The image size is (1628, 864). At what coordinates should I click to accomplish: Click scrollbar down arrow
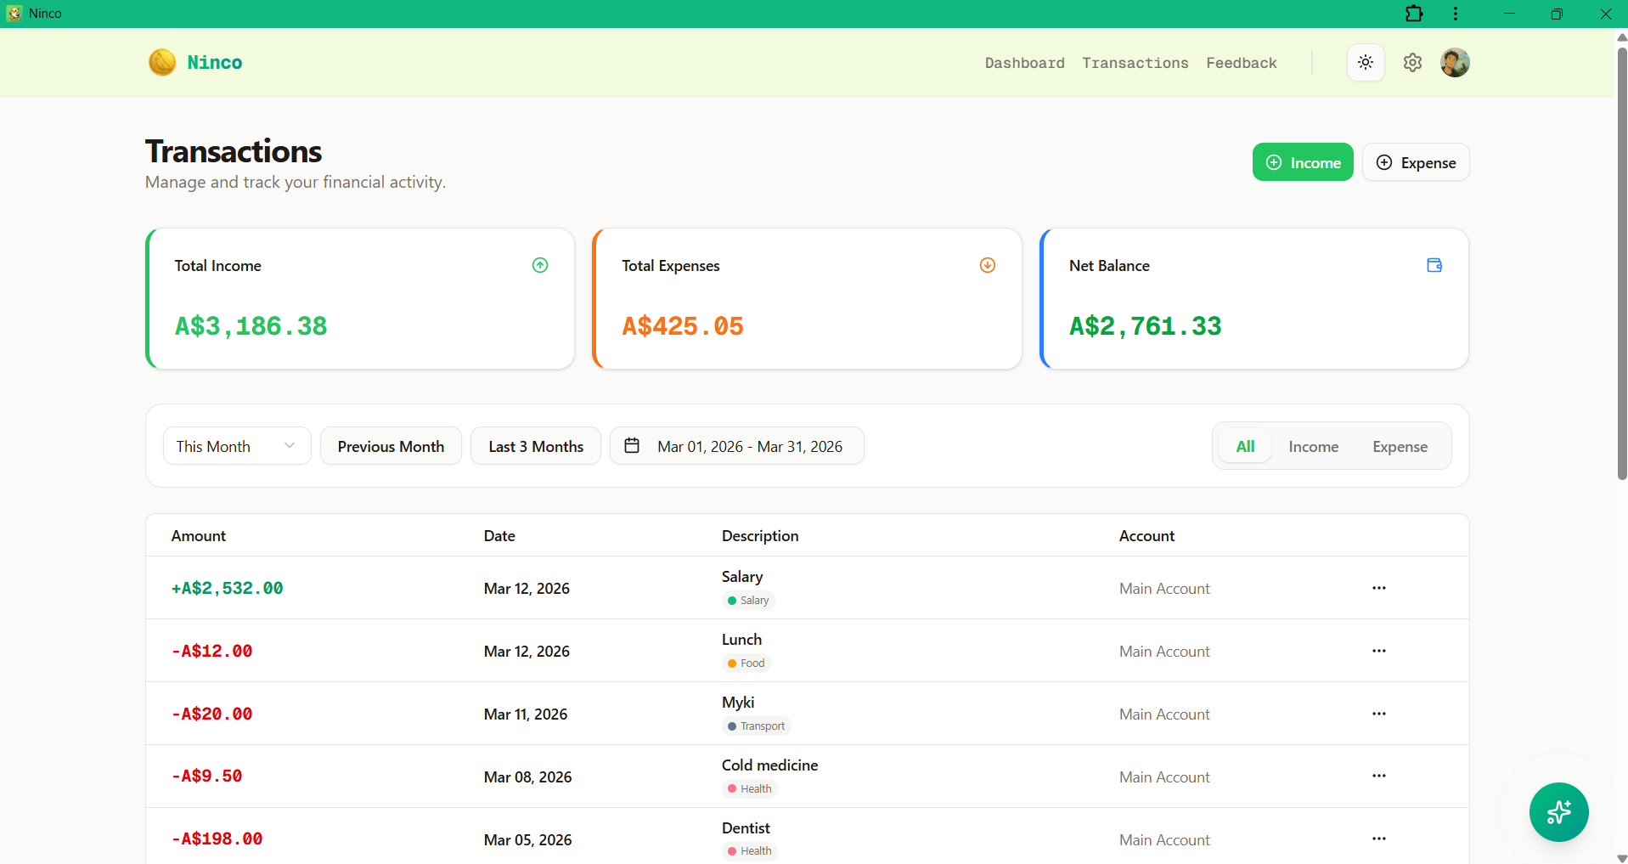pos(1621,857)
